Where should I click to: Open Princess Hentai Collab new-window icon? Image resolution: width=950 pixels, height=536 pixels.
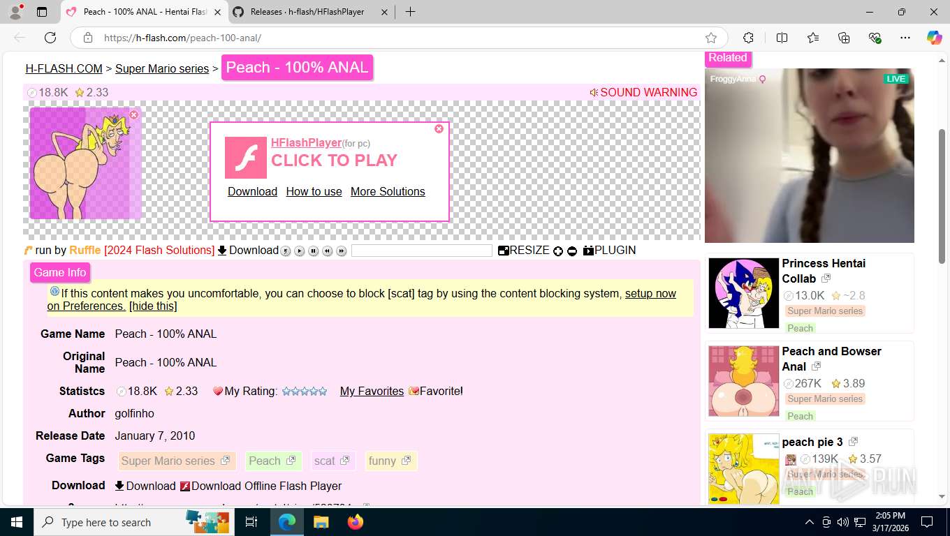[826, 278]
